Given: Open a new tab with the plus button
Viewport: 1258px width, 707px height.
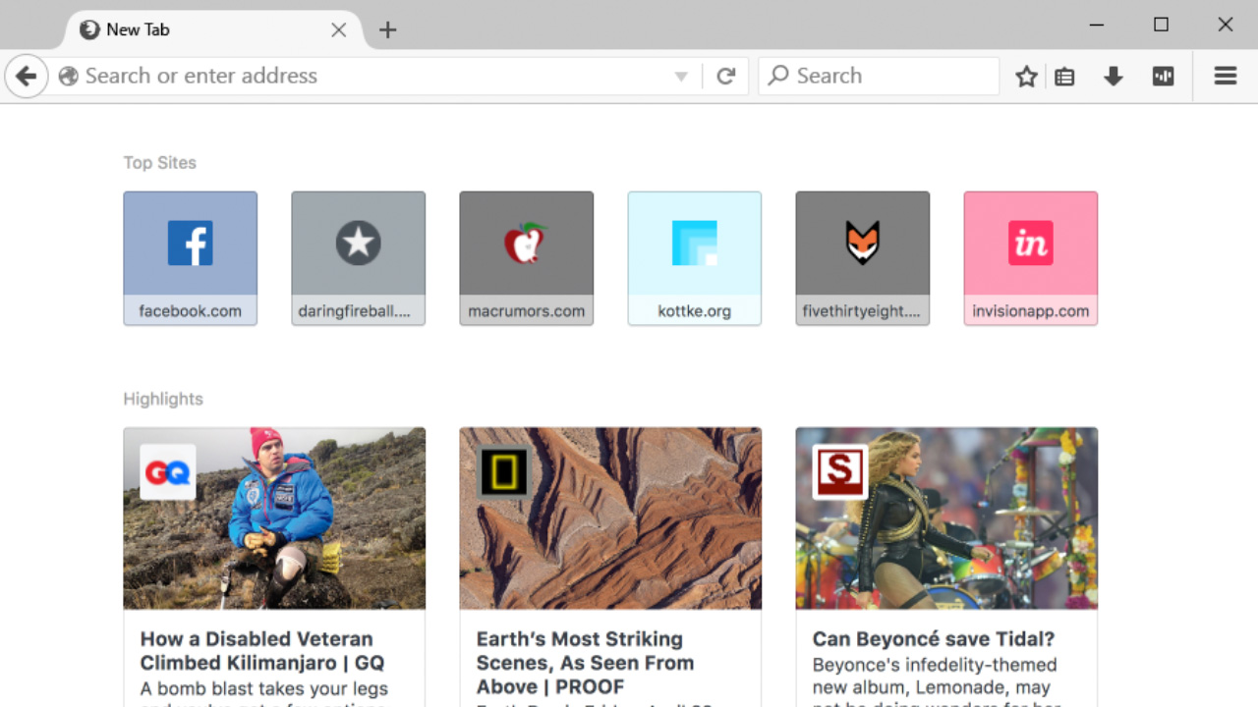Looking at the screenshot, I should point(387,29).
